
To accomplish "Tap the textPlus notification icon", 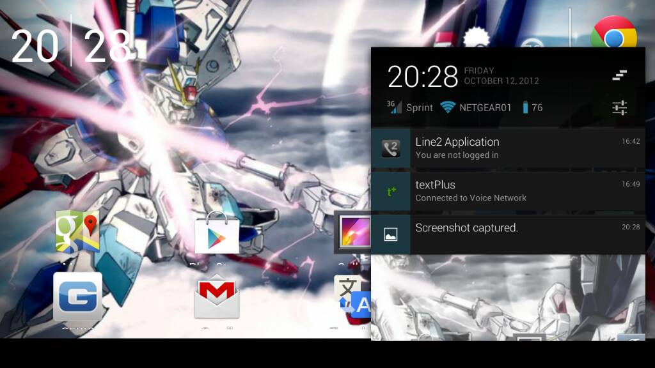I will pyautogui.click(x=391, y=192).
